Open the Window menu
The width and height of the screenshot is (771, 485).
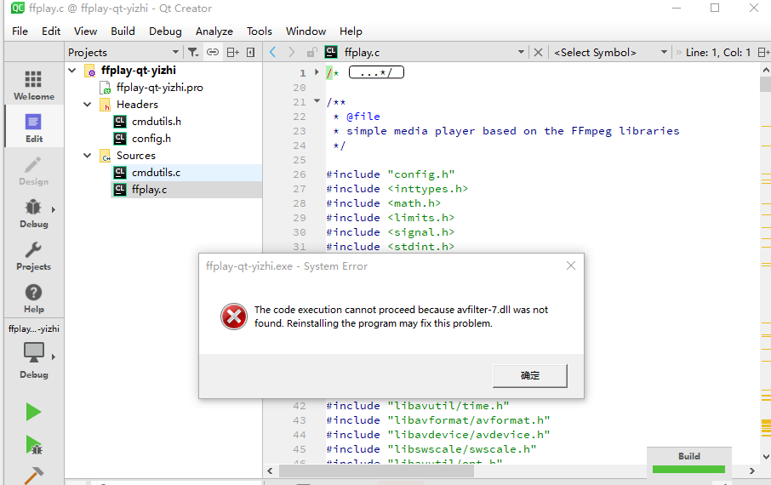[x=306, y=31]
